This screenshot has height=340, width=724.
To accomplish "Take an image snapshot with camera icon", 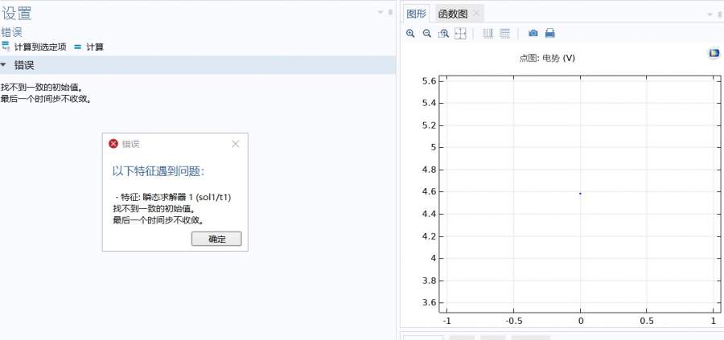I will (x=533, y=33).
